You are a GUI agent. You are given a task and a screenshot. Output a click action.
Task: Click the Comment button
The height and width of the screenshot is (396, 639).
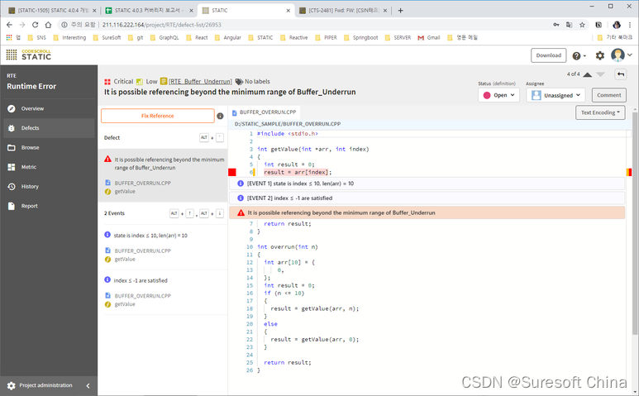[x=609, y=95]
